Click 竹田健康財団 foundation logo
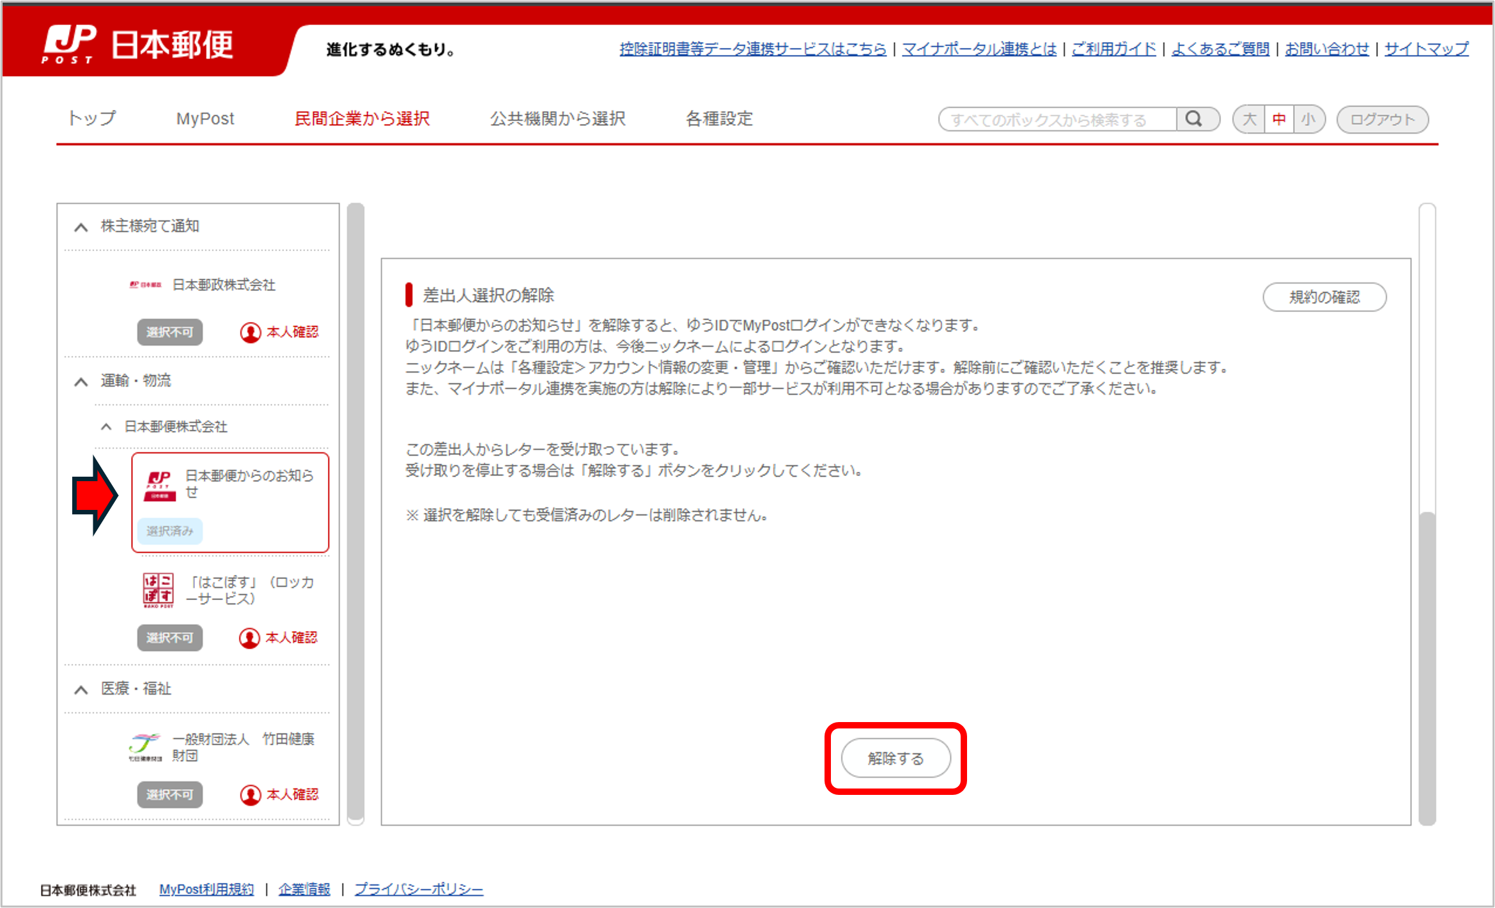 point(145,747)
